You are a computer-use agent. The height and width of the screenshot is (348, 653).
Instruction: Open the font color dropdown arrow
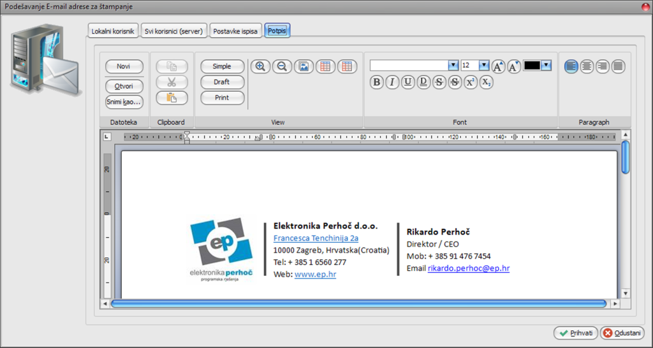pos(546,66)
